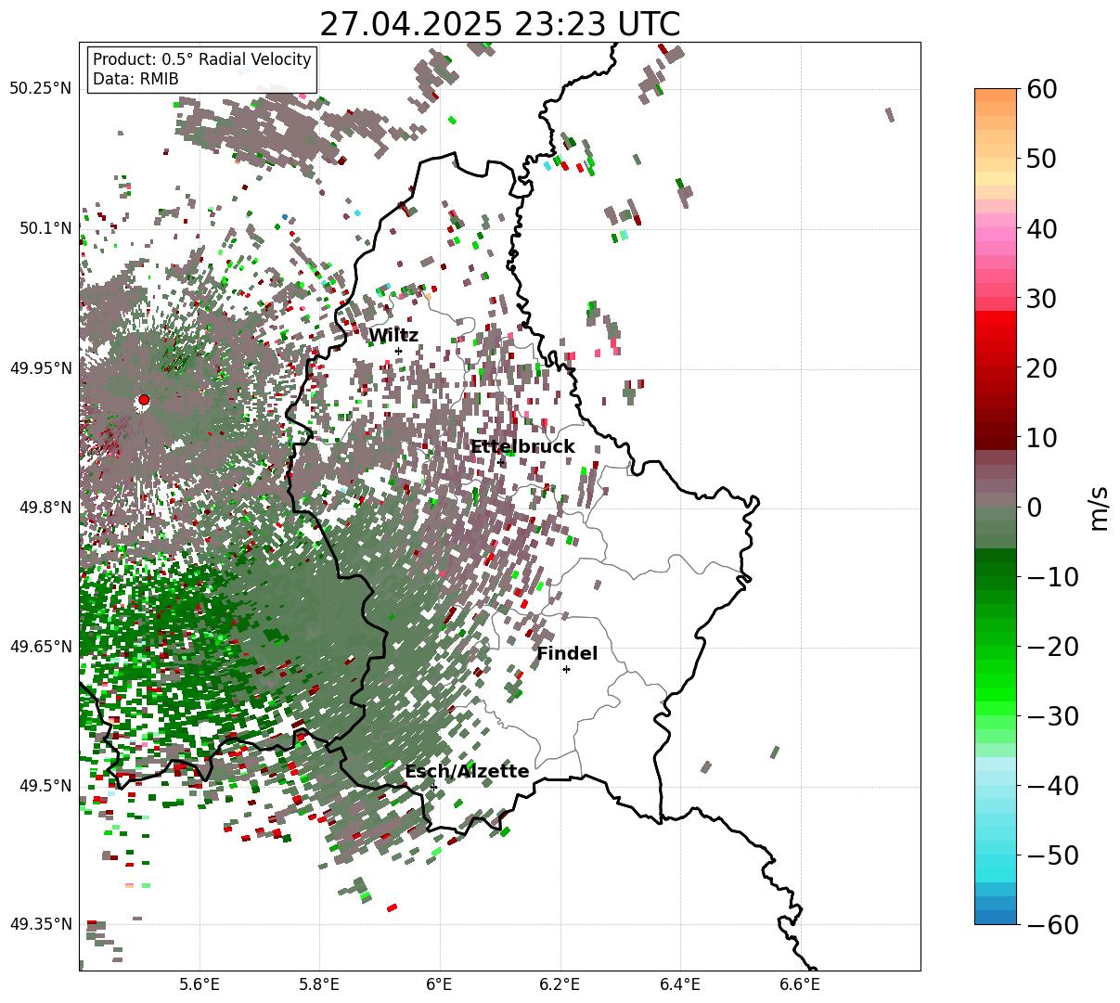Click the orange top colorbar segment
Viewport: 1120px width, 1003px height.
coord(996,96)
